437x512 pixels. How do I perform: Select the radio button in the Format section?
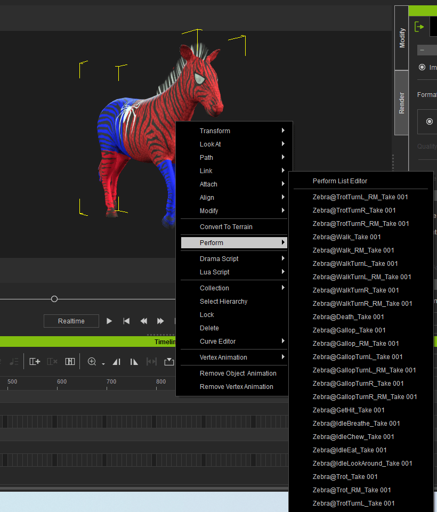pos(430,121)
